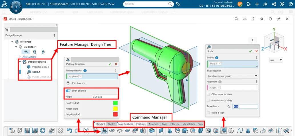Select the YZ plane icon in tree
Screen dimensions: 295x136
tap(35, 52)
